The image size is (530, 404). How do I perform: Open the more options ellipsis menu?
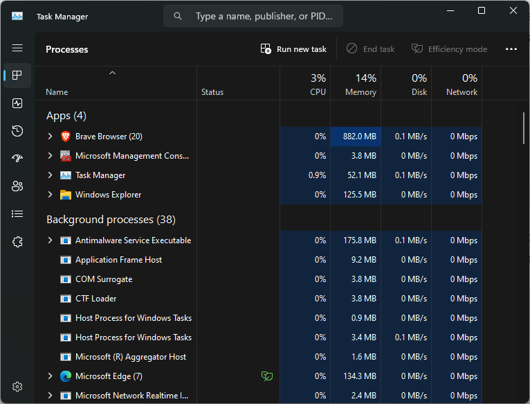pyautogui.click(x=511, y=49)
